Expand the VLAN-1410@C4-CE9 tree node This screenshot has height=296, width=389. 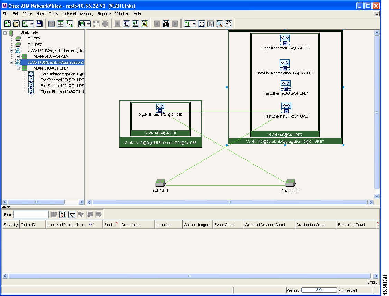pos(18,56)
